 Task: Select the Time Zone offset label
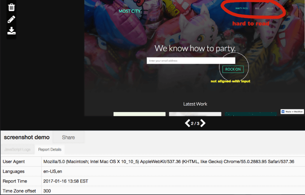[19, 191]
